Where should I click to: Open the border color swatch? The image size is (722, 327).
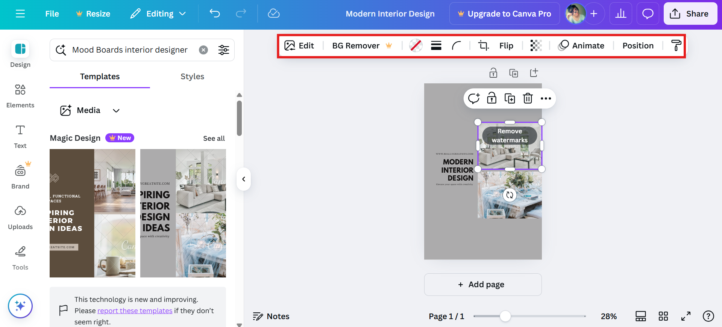point(416,46)
